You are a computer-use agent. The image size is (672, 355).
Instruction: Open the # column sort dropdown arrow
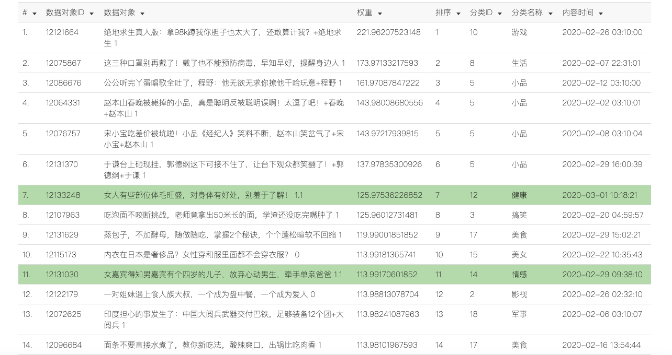(35, 14)
